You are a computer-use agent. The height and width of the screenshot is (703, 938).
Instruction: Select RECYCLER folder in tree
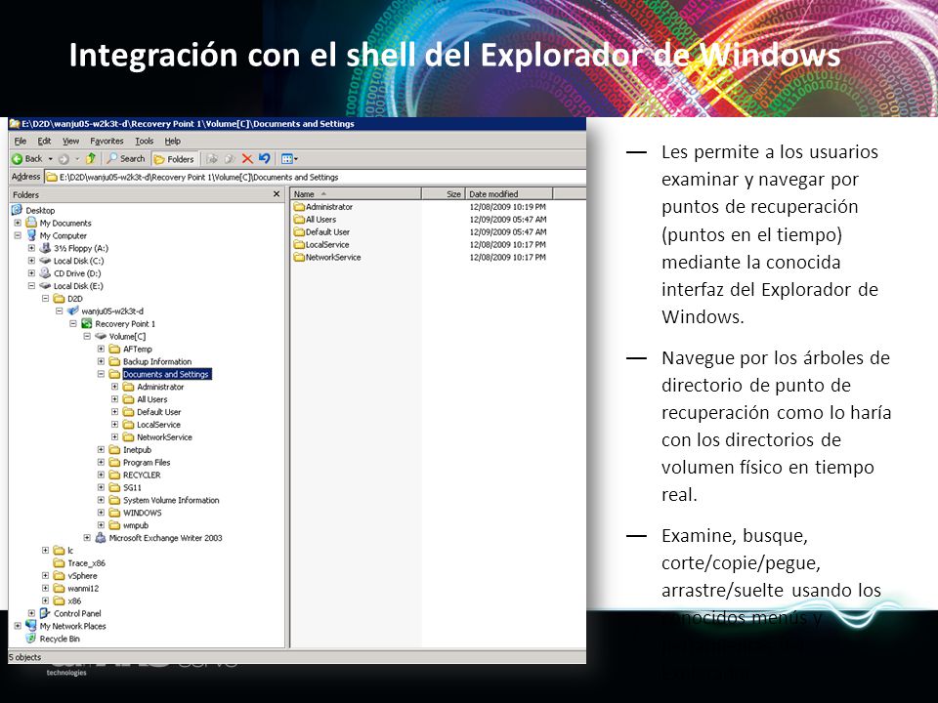coord(142,475)
